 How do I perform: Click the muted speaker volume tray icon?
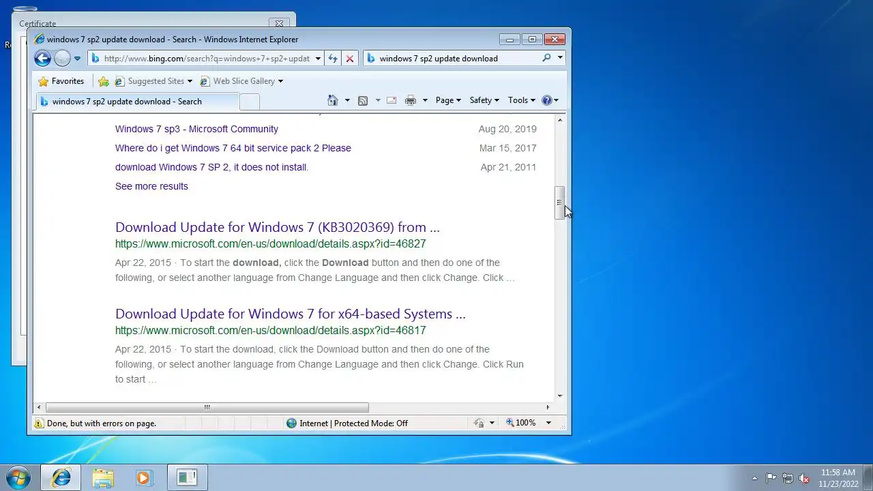point(804,478)
